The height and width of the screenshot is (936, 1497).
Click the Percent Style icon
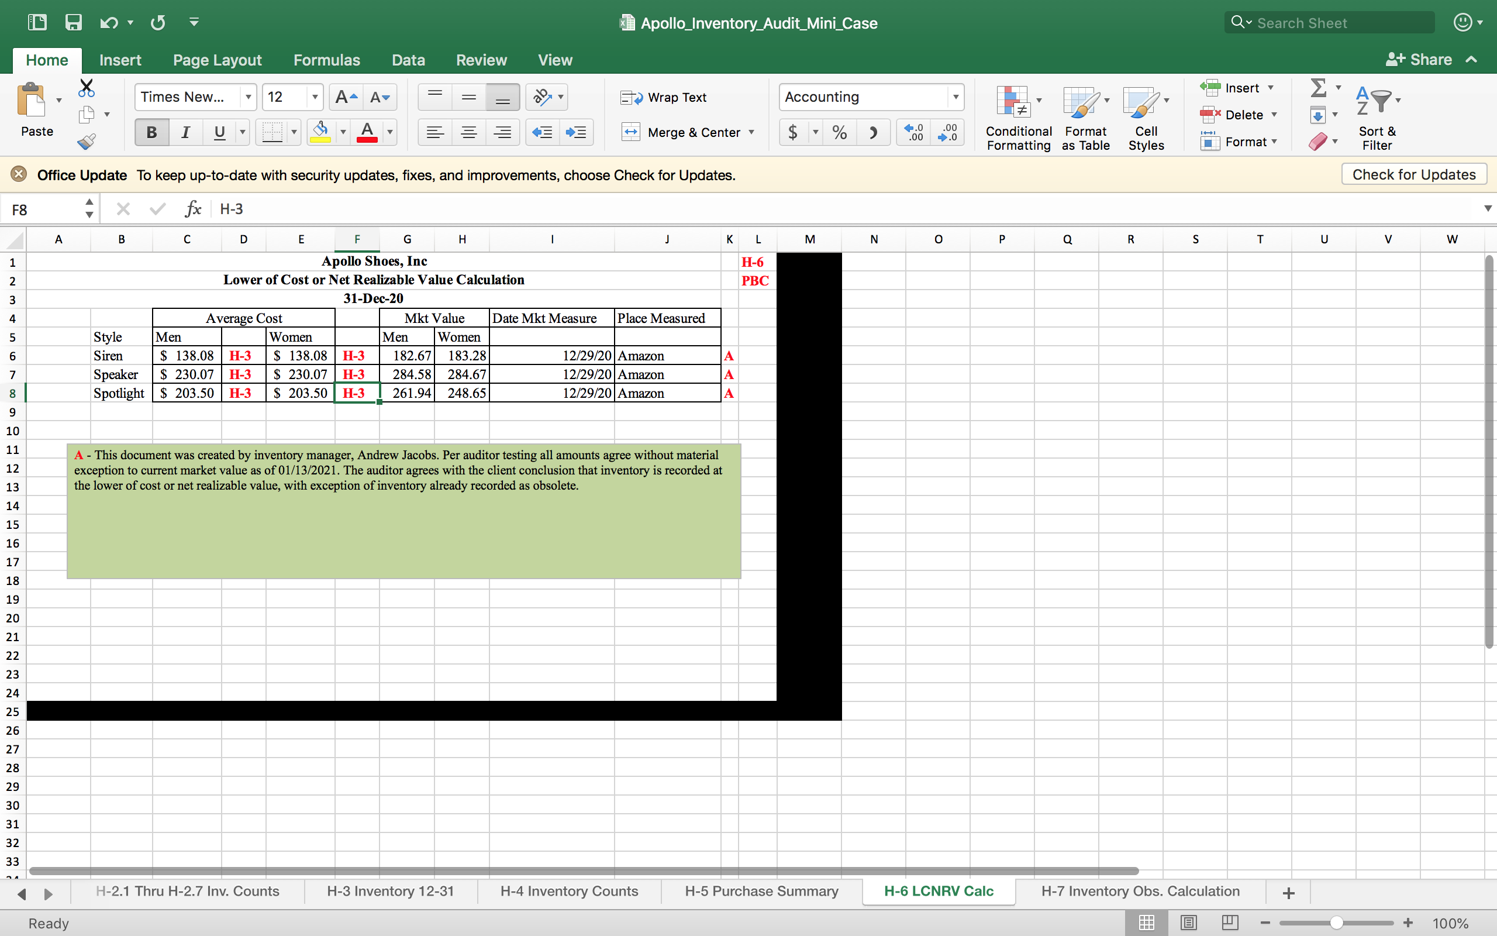point(840,132)
